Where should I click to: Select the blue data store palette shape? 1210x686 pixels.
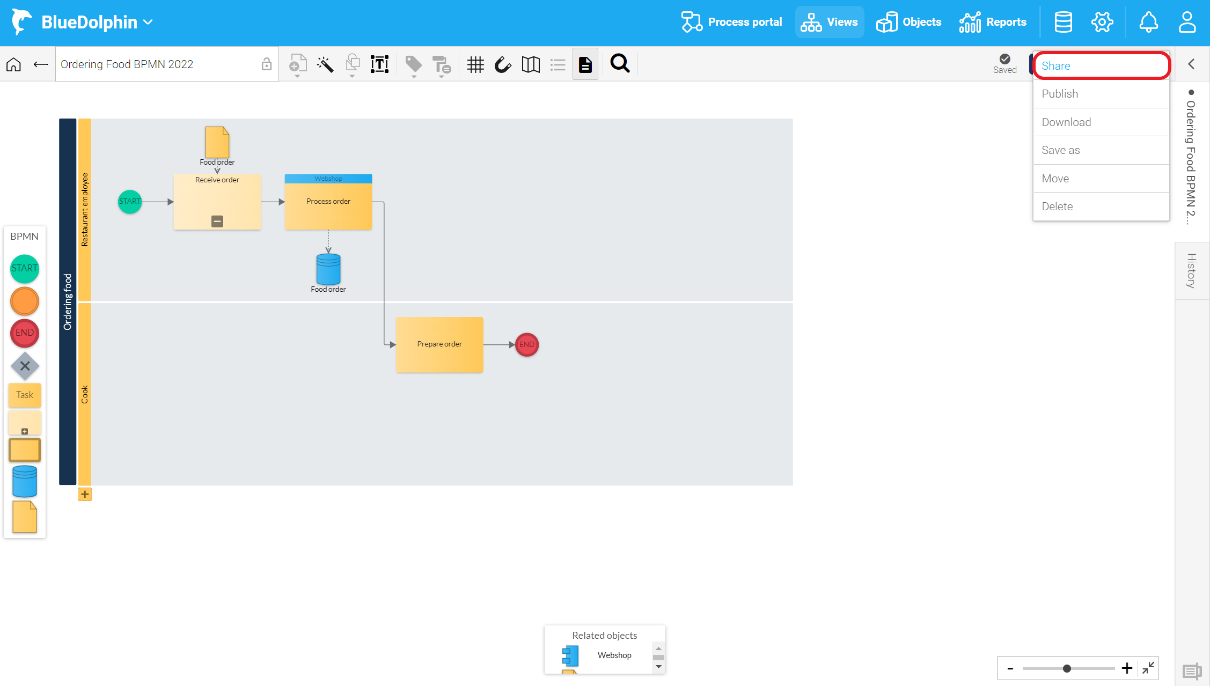point(25,481)
